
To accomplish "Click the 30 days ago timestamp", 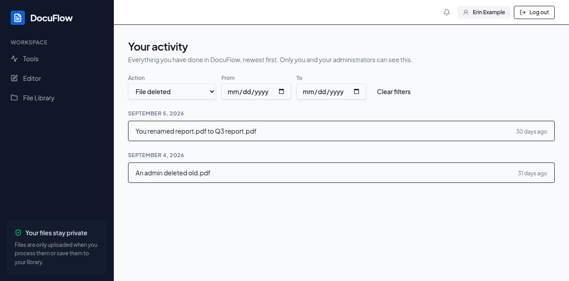I will [532, 131].
